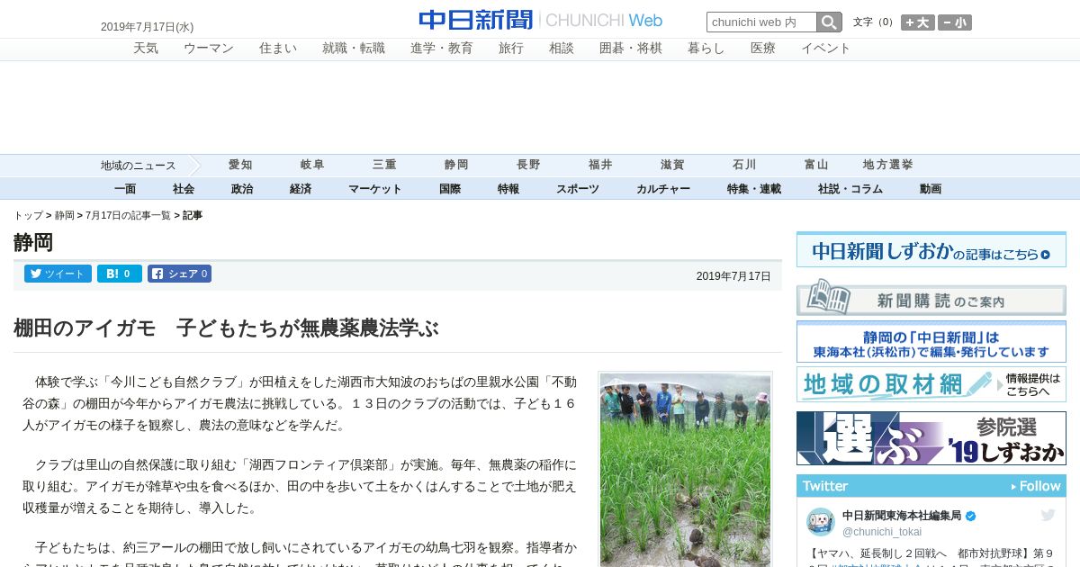Screen dimensions: 1080x567
Task: Click the Hatena bookmark B! button
Action: (x=120, y=274)
